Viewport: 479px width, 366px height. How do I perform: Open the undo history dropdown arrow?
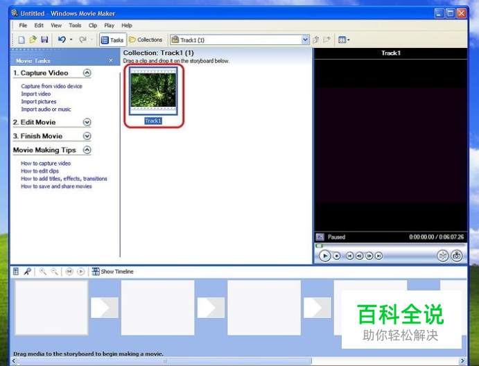pyautogui.click(x=71, y=40)
